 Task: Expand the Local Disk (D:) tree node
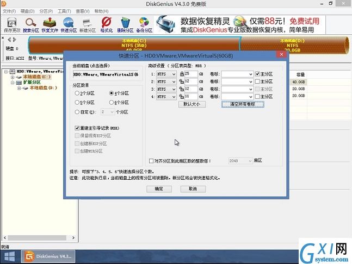19,88
